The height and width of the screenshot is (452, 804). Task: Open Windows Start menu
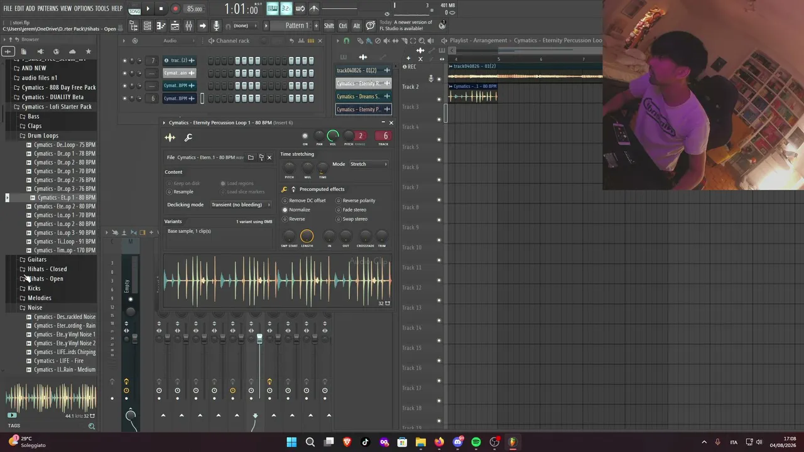291,442
